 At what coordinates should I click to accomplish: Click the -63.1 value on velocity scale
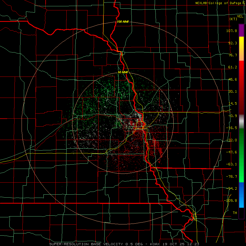pos(232,164)
